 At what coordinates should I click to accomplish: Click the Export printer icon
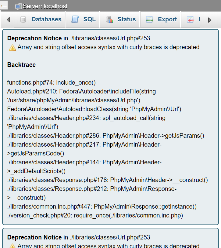[x=149, y=19]
